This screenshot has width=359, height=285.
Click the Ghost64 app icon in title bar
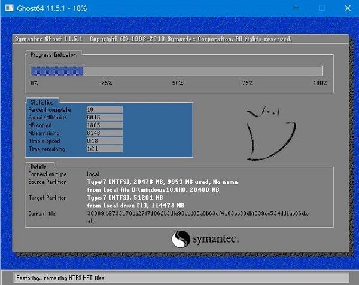tap(8, 8)
